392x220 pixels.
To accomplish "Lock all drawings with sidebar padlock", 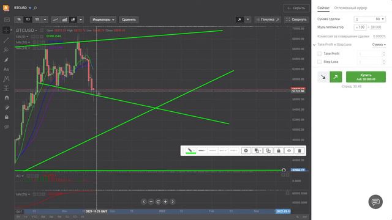I will tap(7, 117).
